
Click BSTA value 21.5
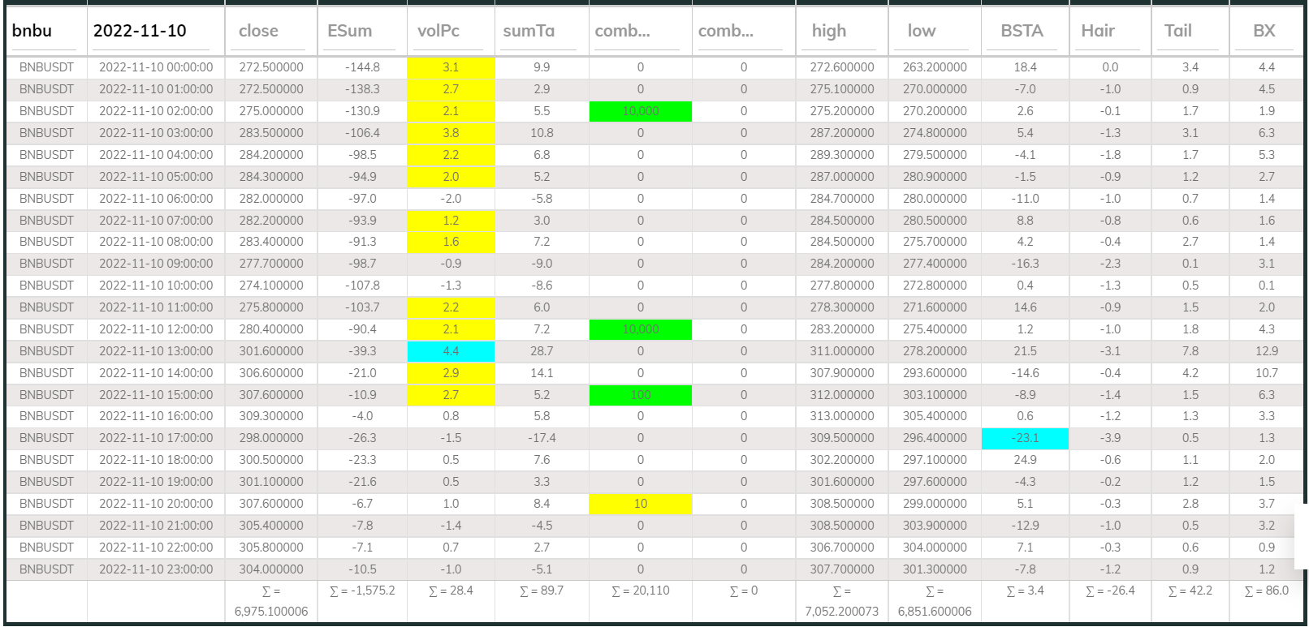[x=1025, y=351]
